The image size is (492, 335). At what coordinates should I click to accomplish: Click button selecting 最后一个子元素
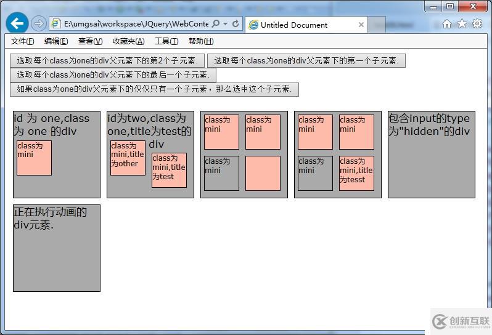[x=113, y=75]
